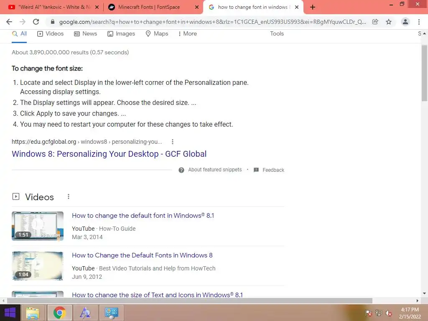
Task: Switch to Videos search results
Action: tap(51, 33)
